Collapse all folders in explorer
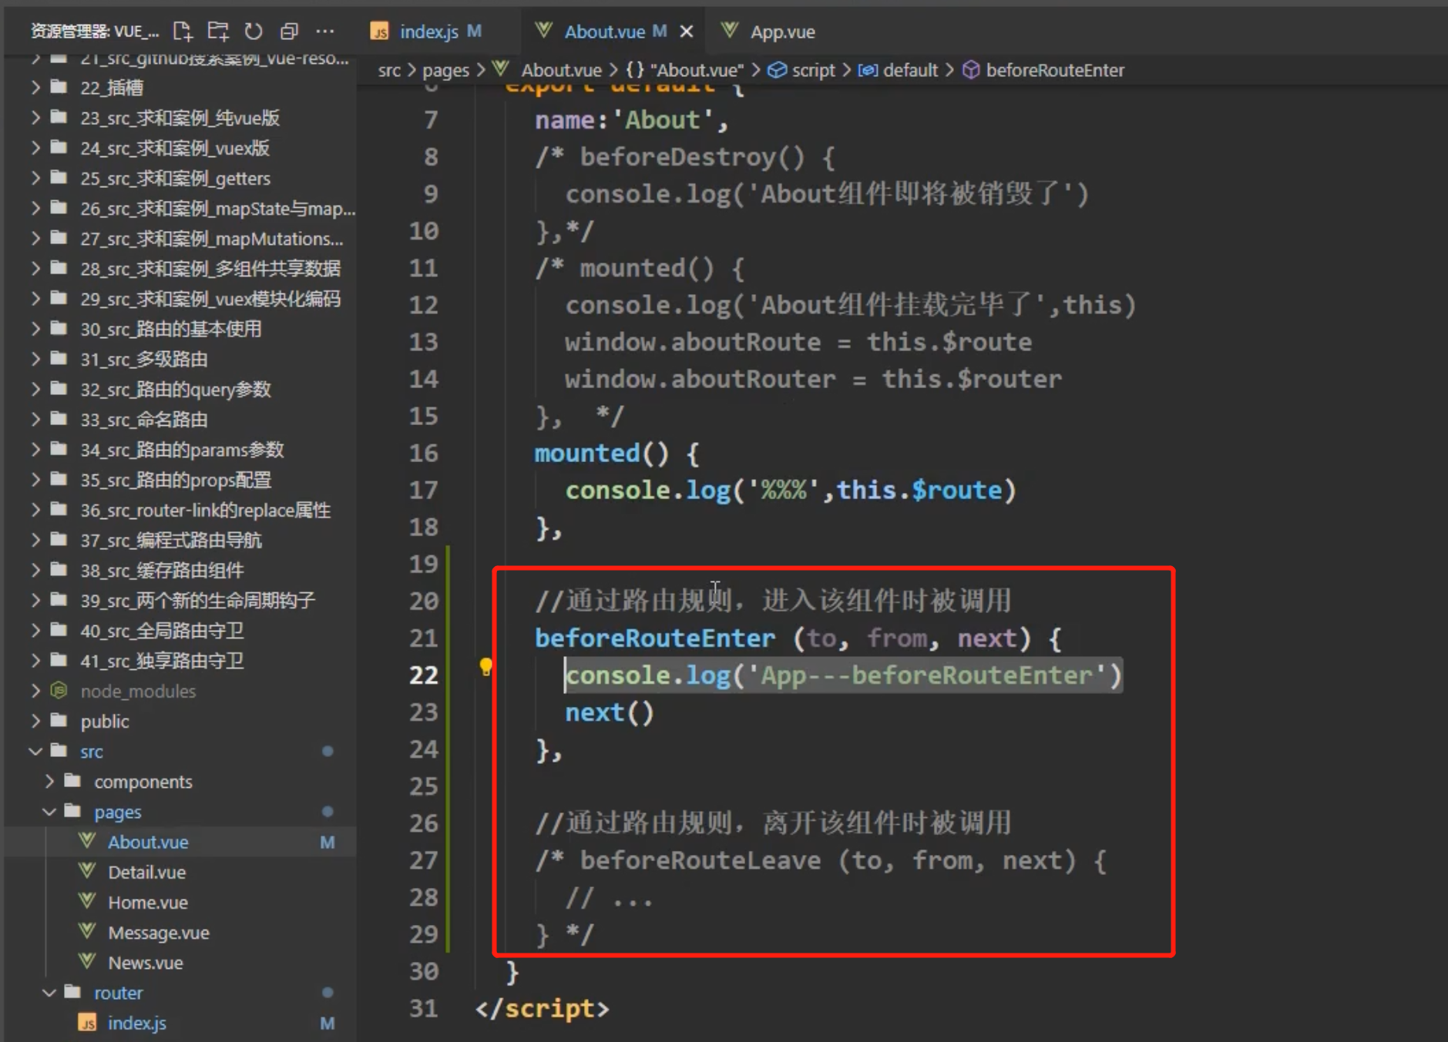Viewport: 1448px width, 1042px height. point(289,31)
